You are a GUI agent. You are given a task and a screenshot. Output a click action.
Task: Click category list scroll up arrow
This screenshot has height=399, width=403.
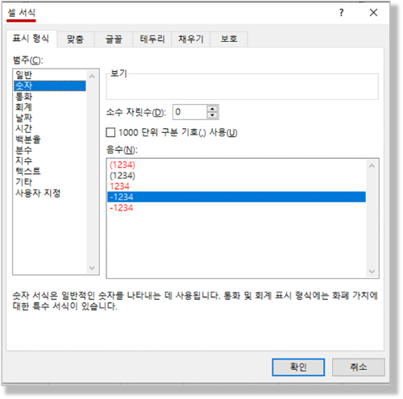(x=92, y=77)
